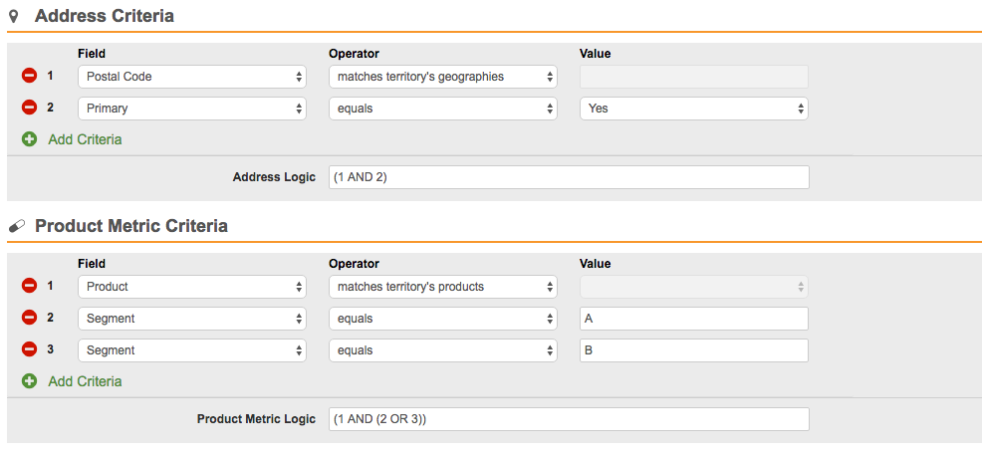The width and height of the screenshot is (982, 457).
Task: Remove Product metric criteria row
Action: coord(29,287)
